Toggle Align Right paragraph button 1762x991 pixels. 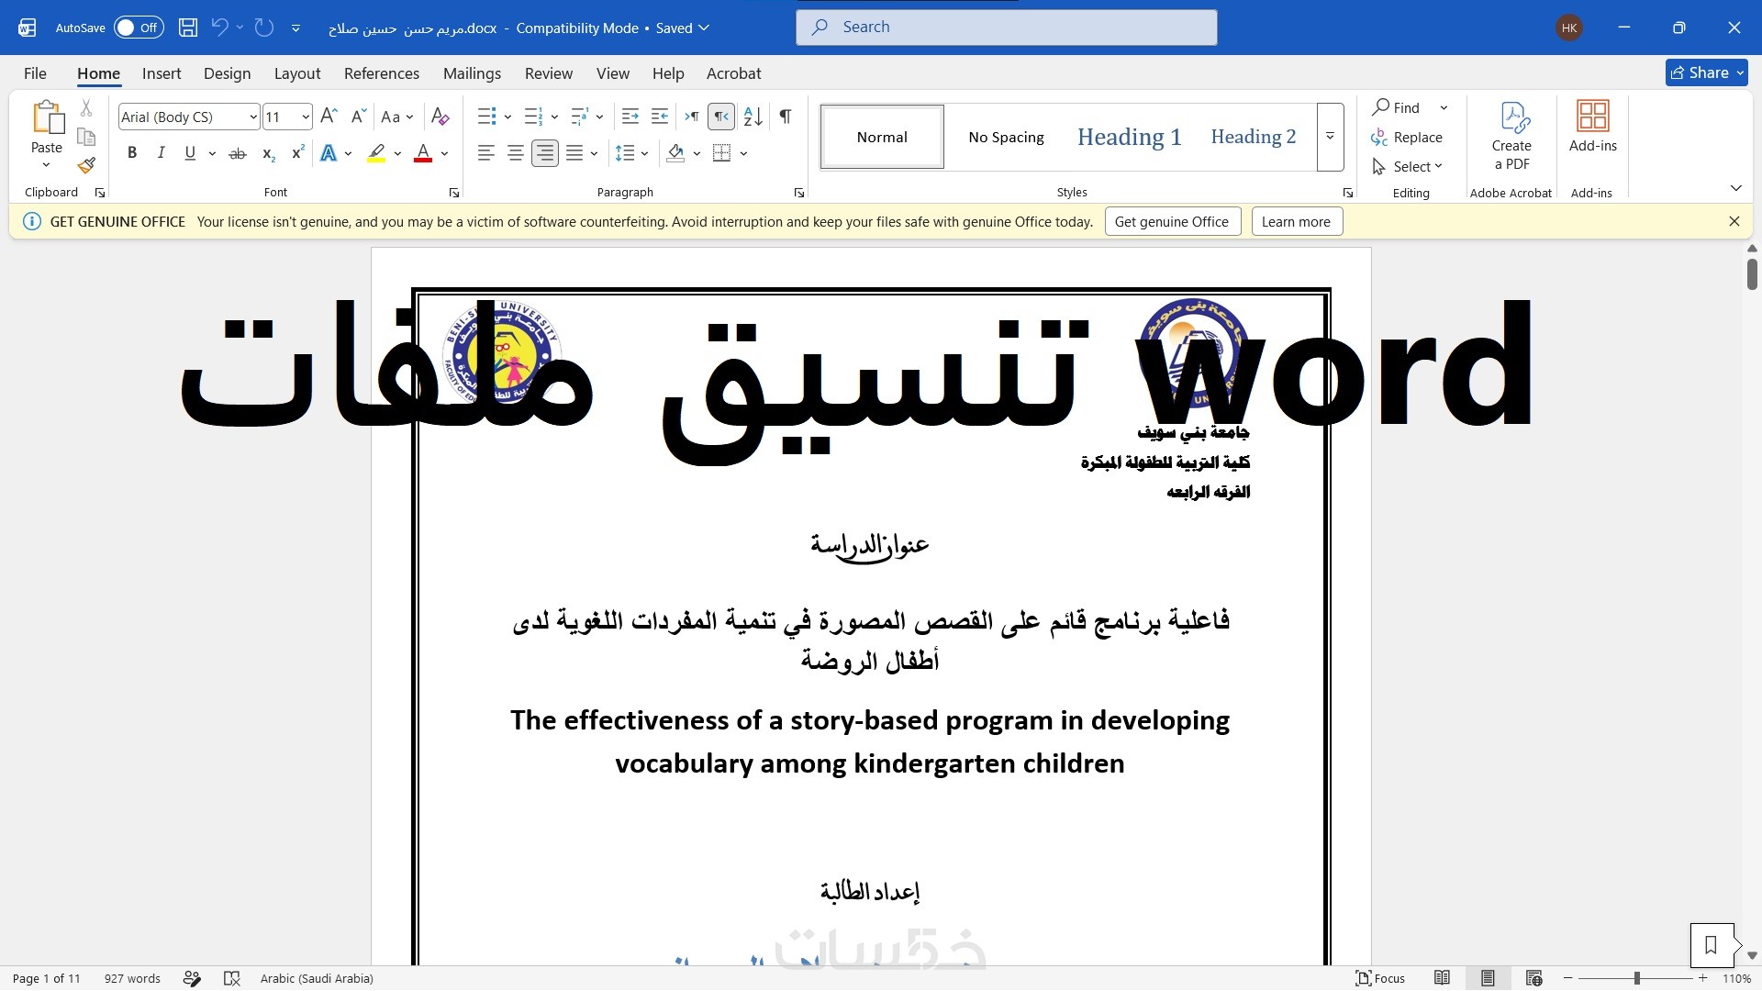(x=545, y=153)
